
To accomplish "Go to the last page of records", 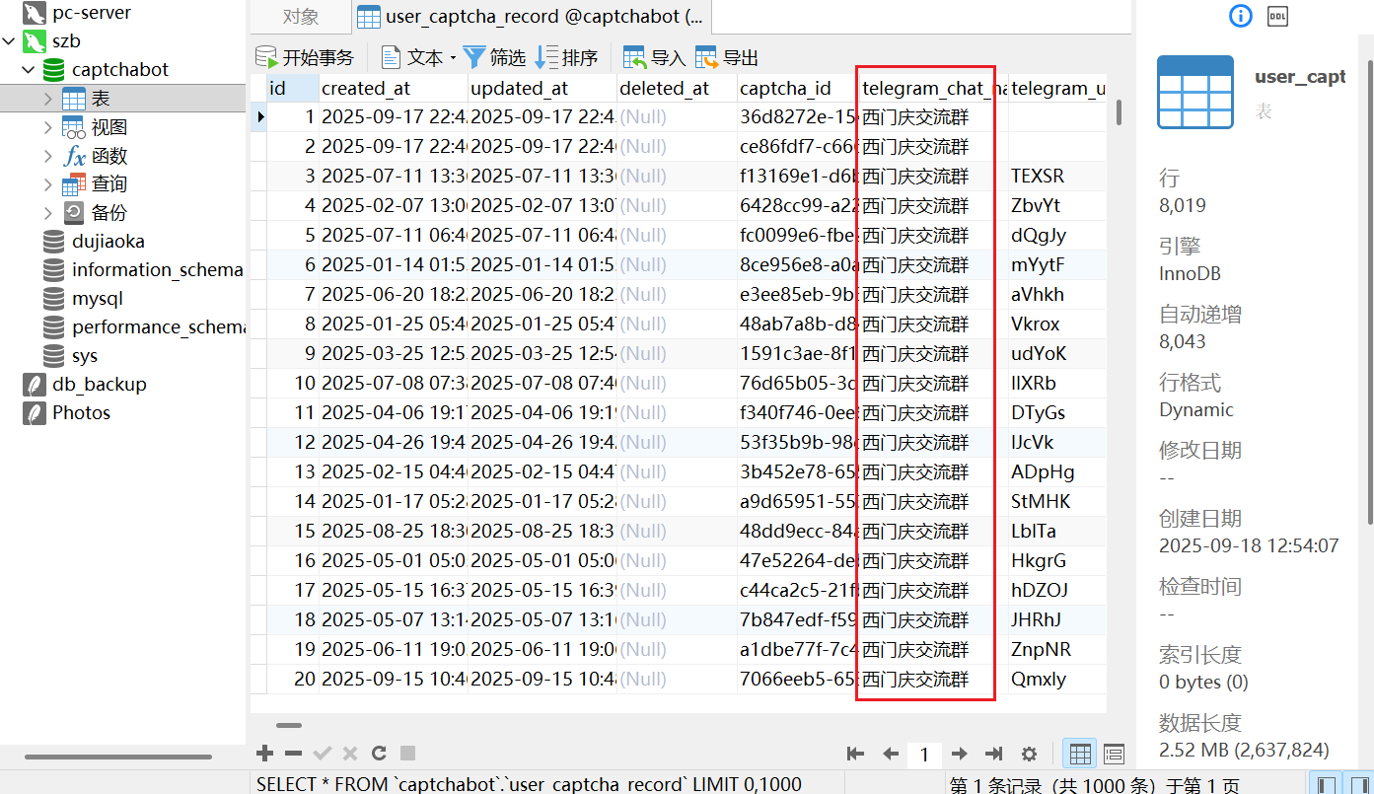I will coord(993,755).
